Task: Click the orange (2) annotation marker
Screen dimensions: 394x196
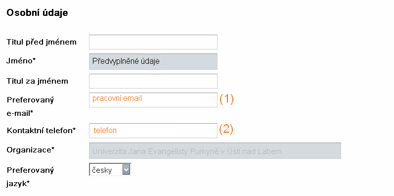Action: click(x=226, y=130)
